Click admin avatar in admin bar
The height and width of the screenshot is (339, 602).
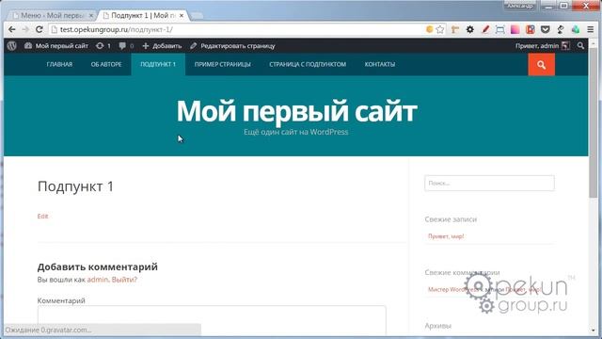(x=565, y=46)
